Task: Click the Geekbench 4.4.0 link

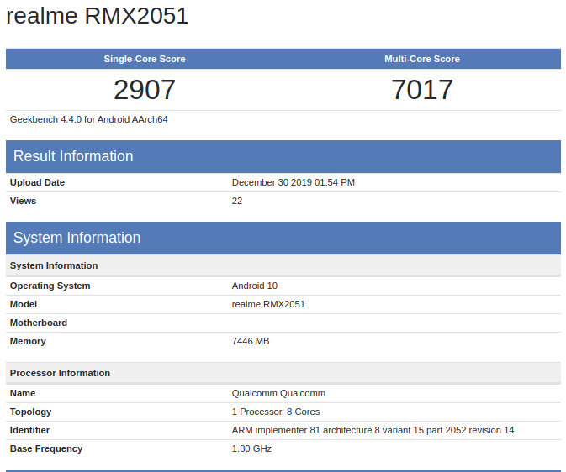Action: 45,119
